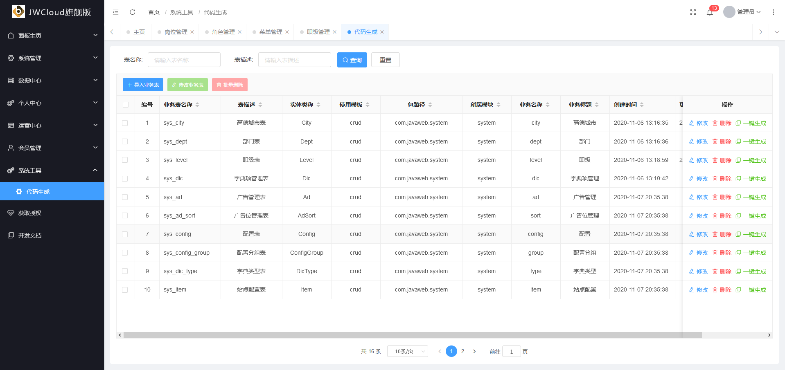
Task: Sort by 业务名称 column
Action: [x=548, y=105]
